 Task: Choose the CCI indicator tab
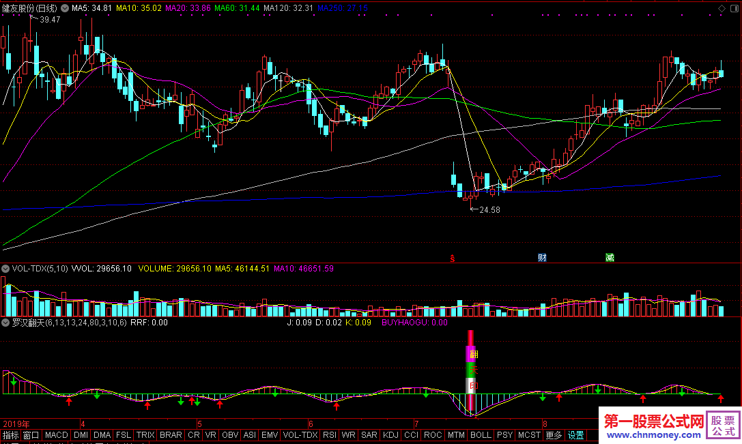click(411, 435)
